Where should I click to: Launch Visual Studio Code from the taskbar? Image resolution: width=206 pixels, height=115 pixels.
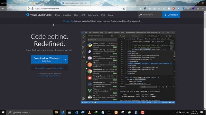(x=76, y=112)
